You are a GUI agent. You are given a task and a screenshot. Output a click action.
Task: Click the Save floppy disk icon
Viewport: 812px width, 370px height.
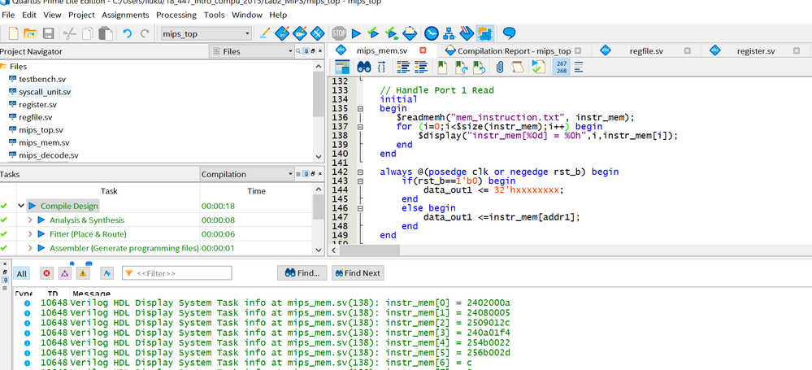[48, 33]
